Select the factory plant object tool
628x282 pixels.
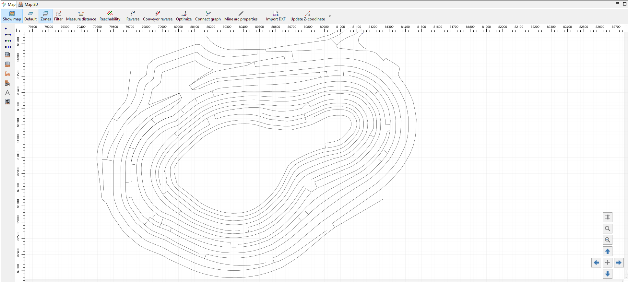(7, 74)
